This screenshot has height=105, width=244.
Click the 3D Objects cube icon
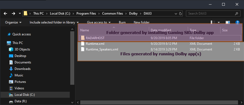coord(11,49)
